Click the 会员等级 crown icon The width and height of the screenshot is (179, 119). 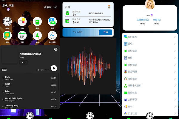(126, 100)
